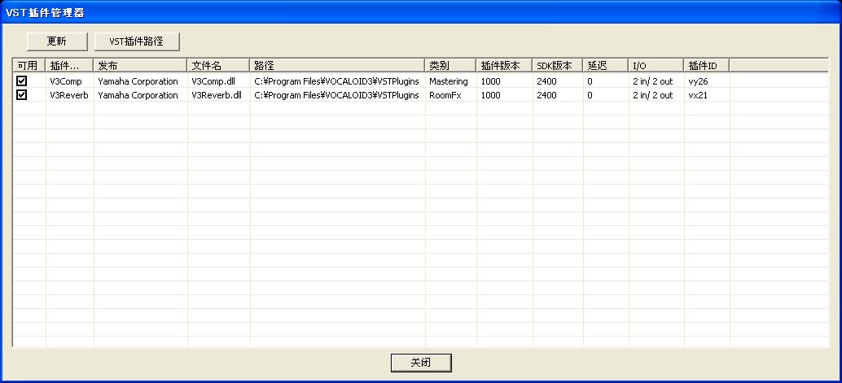Close the dialog with the 关闭 button
The height and width of the screenshot is (383, 842).
(x=421, y=363)
